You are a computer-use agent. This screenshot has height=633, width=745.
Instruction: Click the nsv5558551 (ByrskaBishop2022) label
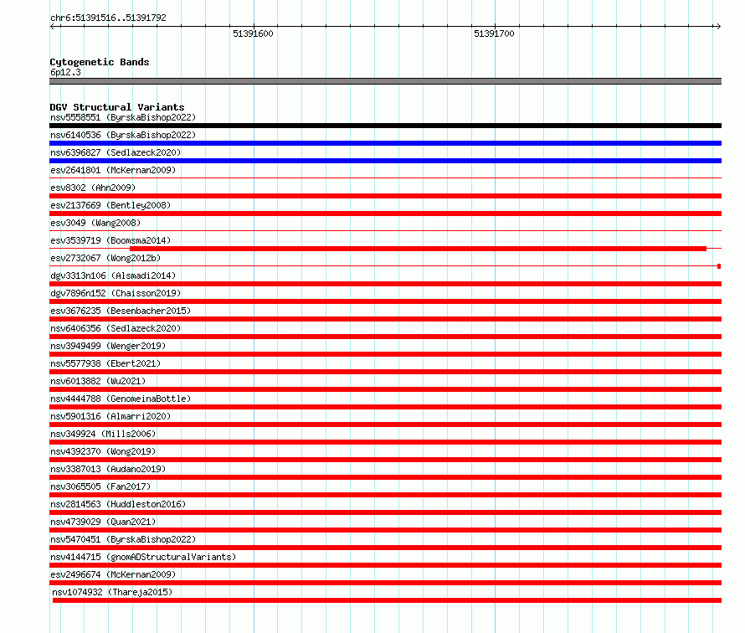coord(123,117)
